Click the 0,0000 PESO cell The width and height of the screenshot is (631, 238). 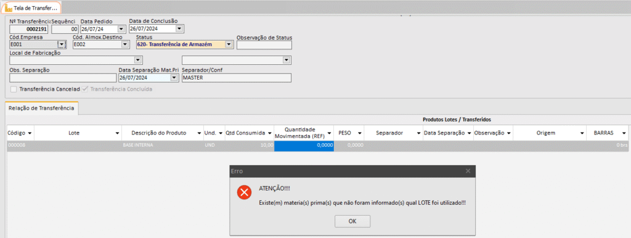(349, 146)
